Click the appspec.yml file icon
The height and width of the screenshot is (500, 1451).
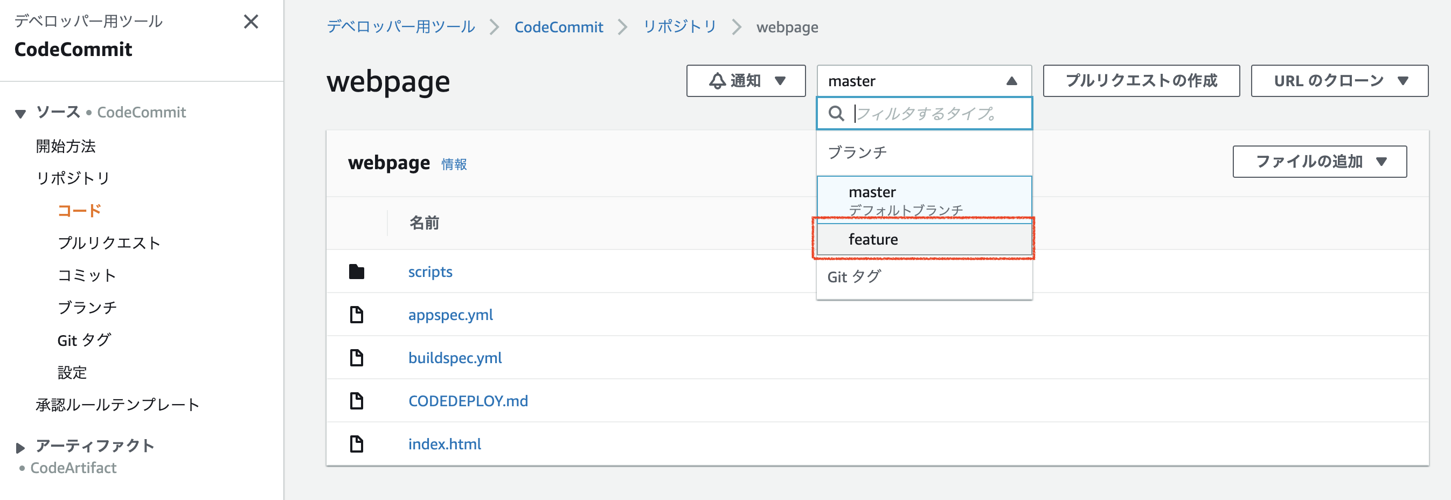[357, 314]
